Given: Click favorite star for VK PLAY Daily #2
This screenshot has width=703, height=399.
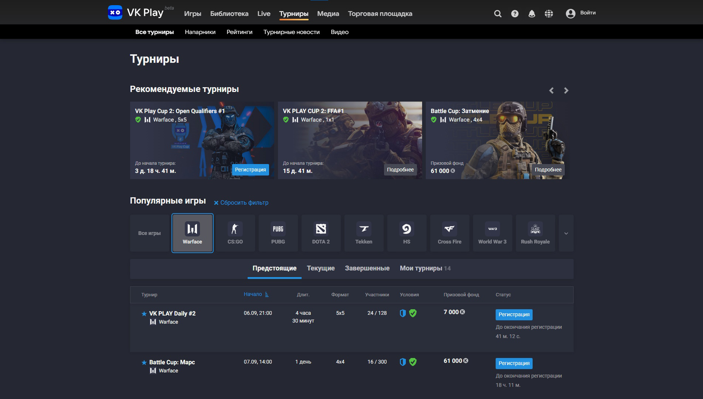Looking at the screenshot, I should point(144,314).
